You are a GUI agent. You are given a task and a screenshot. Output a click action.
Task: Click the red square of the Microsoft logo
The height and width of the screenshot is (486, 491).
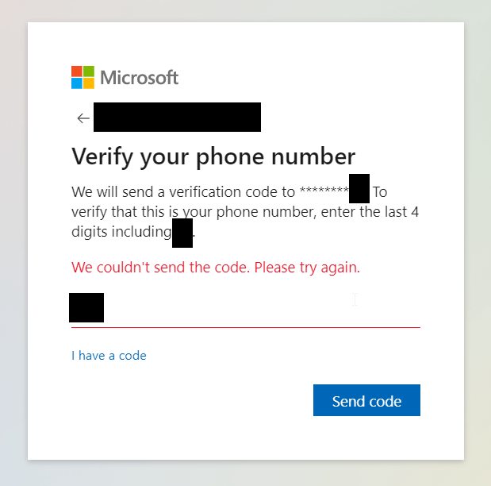click(77, 71)
